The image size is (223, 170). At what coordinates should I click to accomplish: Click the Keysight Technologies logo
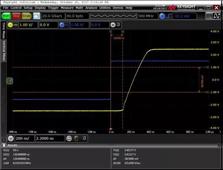click(x=182, y=8)
